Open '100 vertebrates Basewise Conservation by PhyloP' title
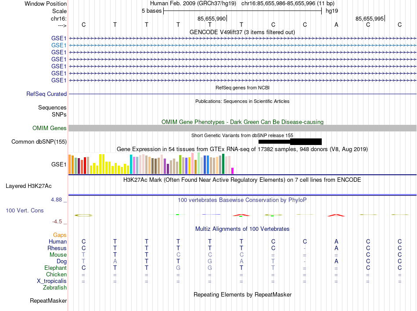The height and width of the screenshot is (311, 417). tap(242, 200)
